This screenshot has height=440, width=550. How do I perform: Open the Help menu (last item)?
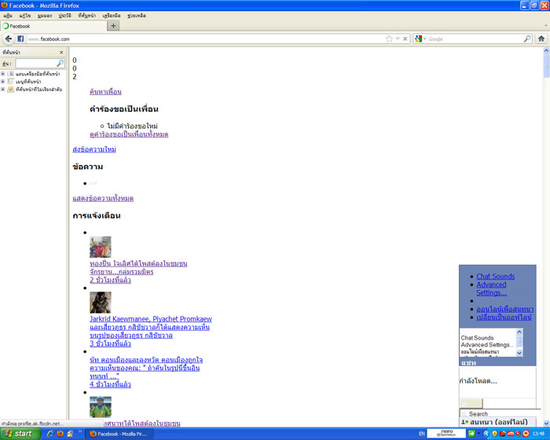pos(137,16)
